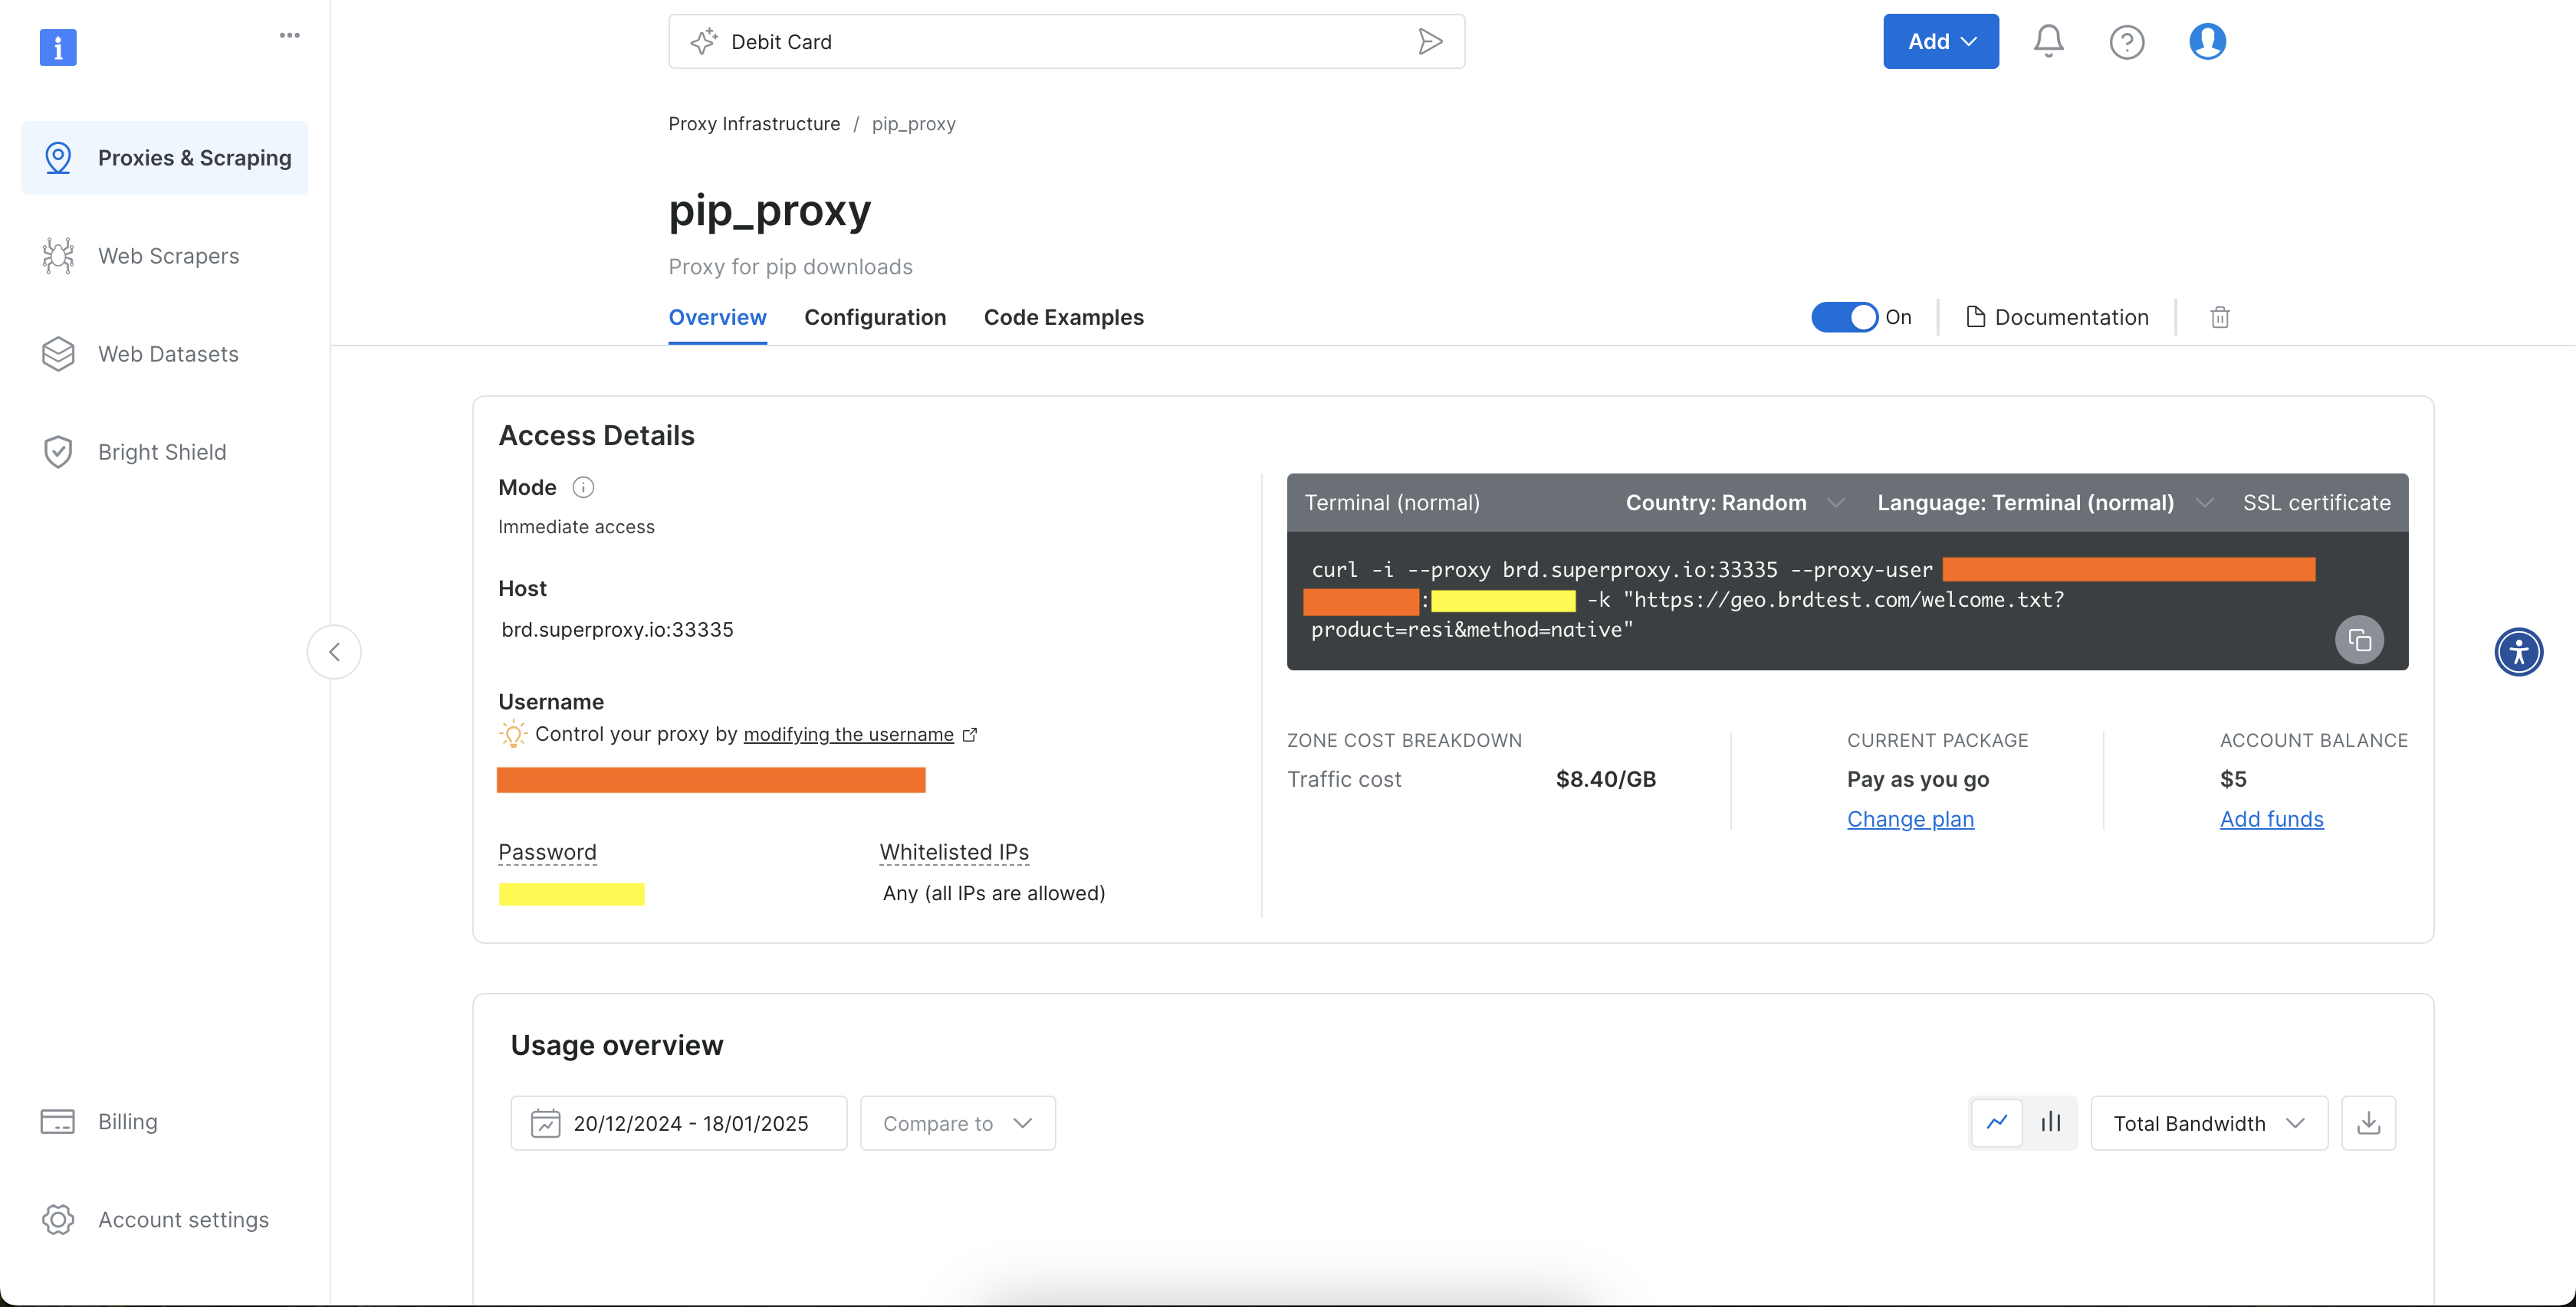Open the Code Examples tab

(1063, 316)
